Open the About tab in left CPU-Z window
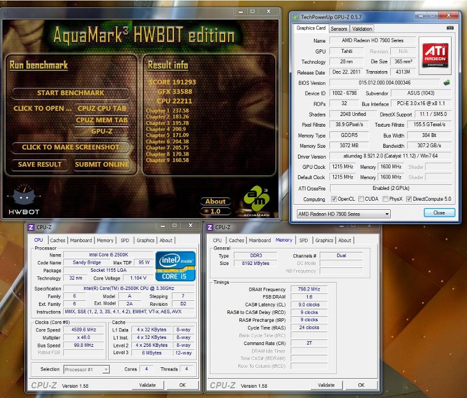 pos(166,241)
